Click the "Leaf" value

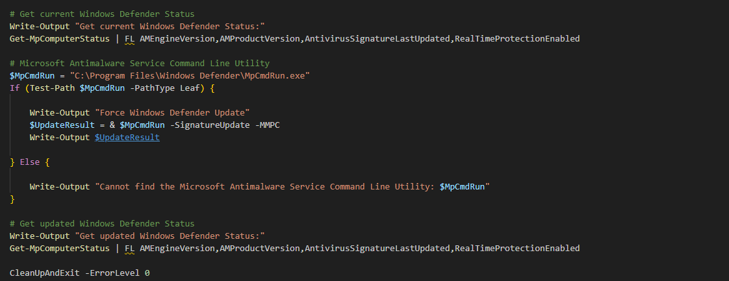click(x=190, y=88)
